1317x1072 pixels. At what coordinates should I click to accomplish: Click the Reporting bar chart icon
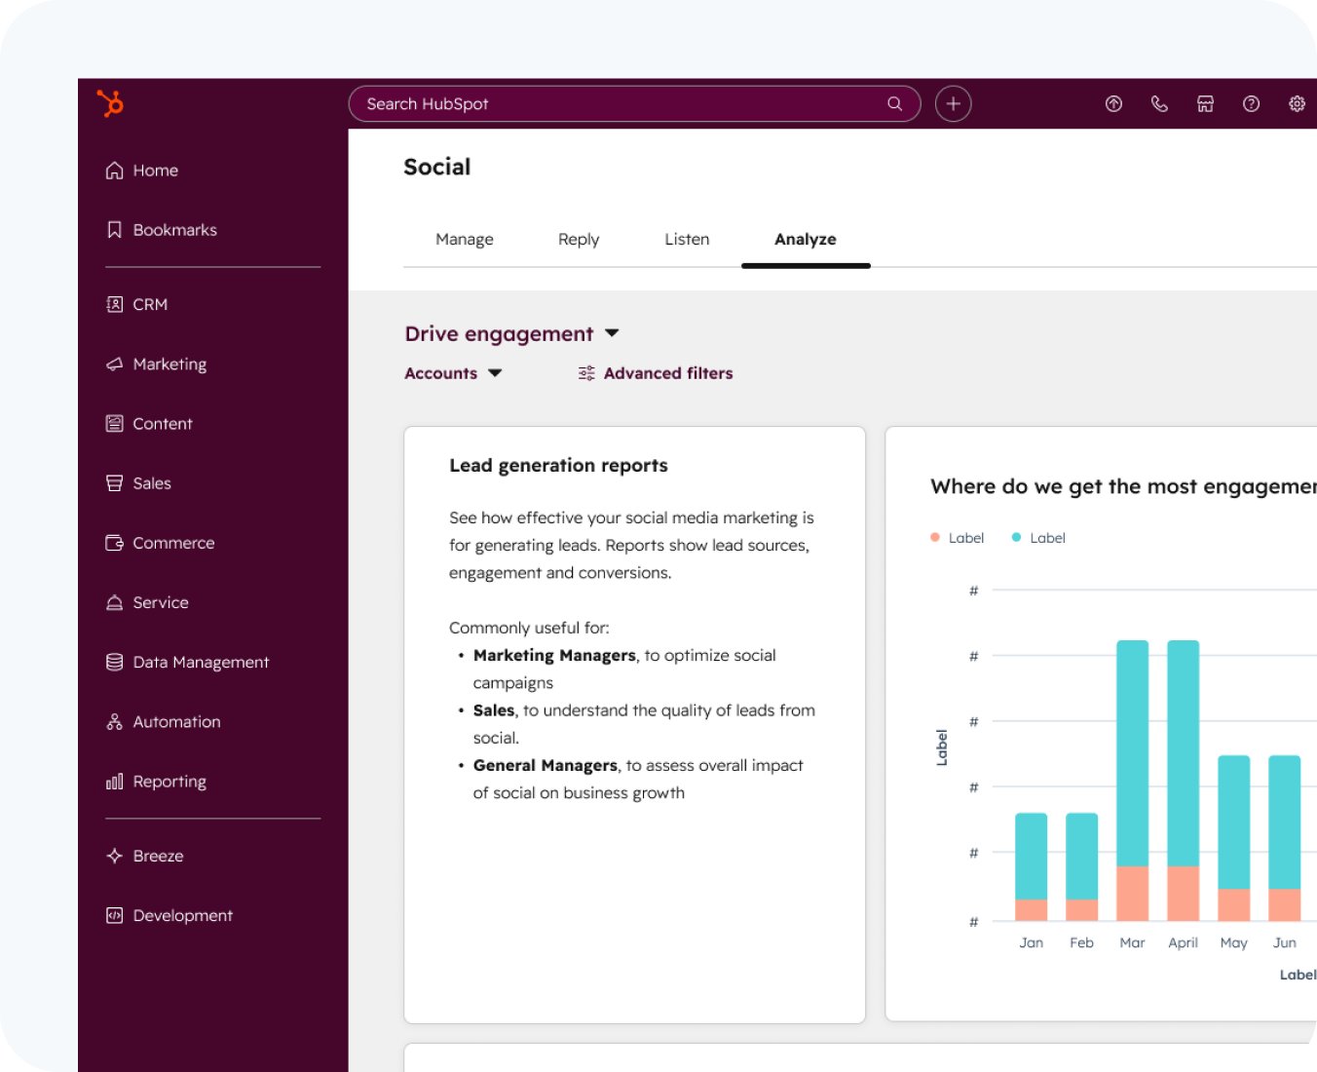coord(115,782)
